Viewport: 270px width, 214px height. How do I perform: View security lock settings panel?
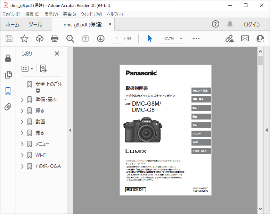[8, 58]
